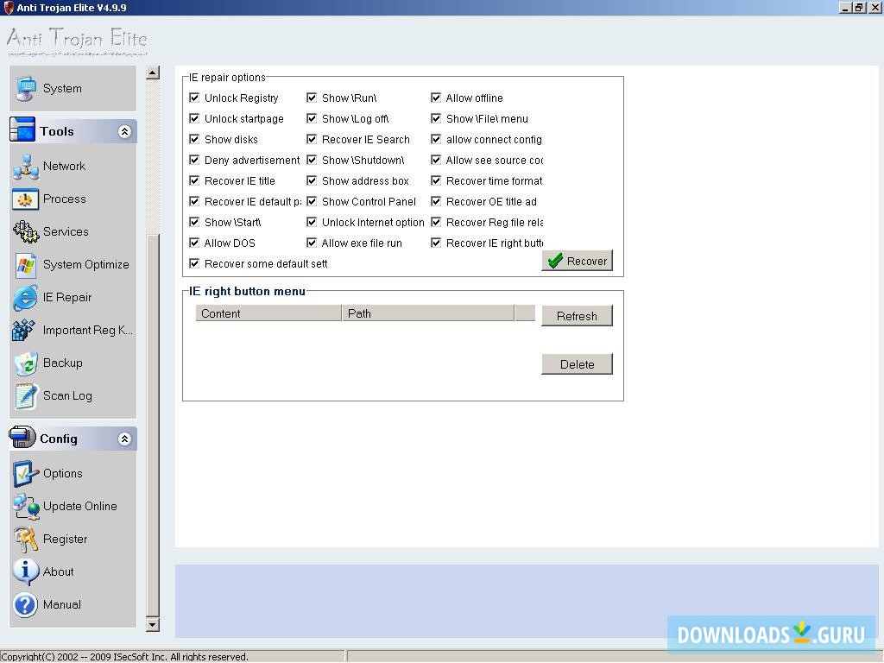Refresh the IE right button menu list
This screenshot has height=663, width=884.
tap(577, 315)
